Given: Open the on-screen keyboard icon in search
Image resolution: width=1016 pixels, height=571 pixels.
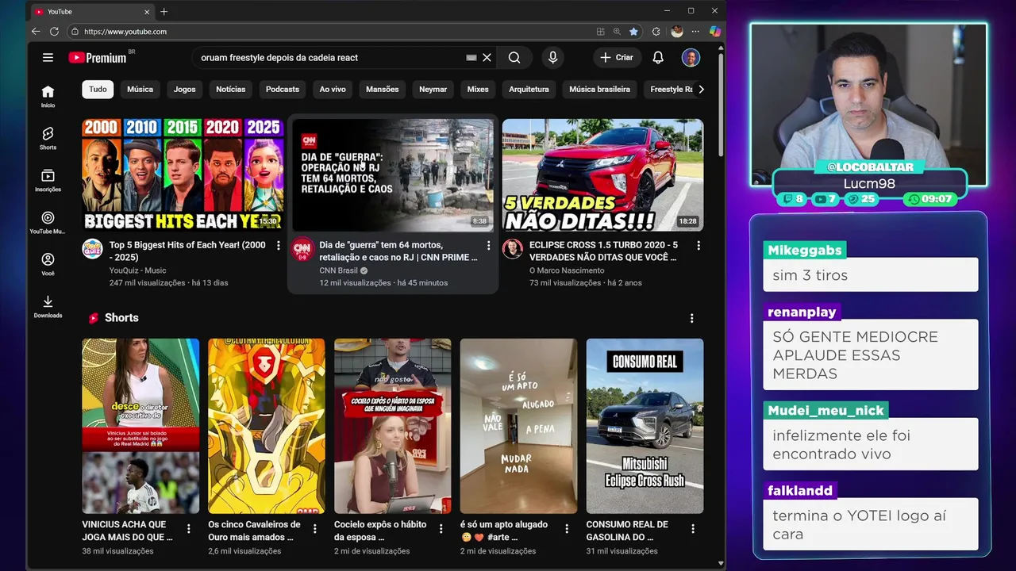Looking at the screenshot, I should [471, 58].
